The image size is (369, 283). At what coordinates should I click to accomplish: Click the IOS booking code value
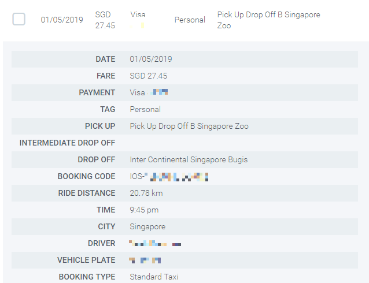[169, 177]
